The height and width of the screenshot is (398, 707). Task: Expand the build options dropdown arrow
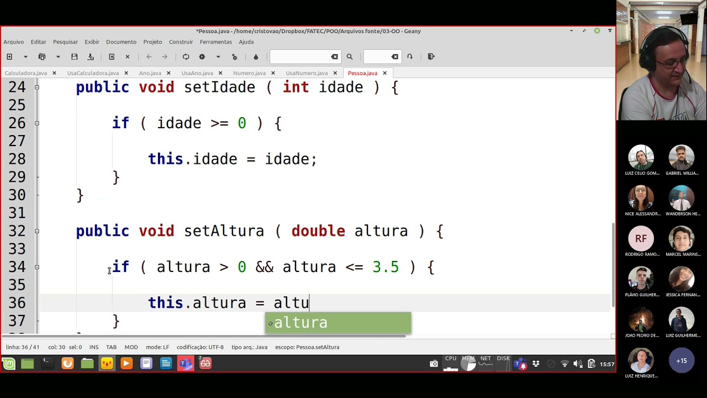point(218,56)
